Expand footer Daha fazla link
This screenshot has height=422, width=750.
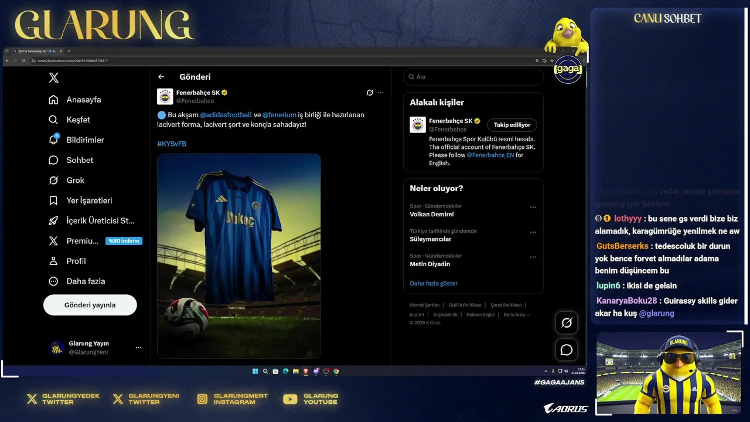coord(516,315)
